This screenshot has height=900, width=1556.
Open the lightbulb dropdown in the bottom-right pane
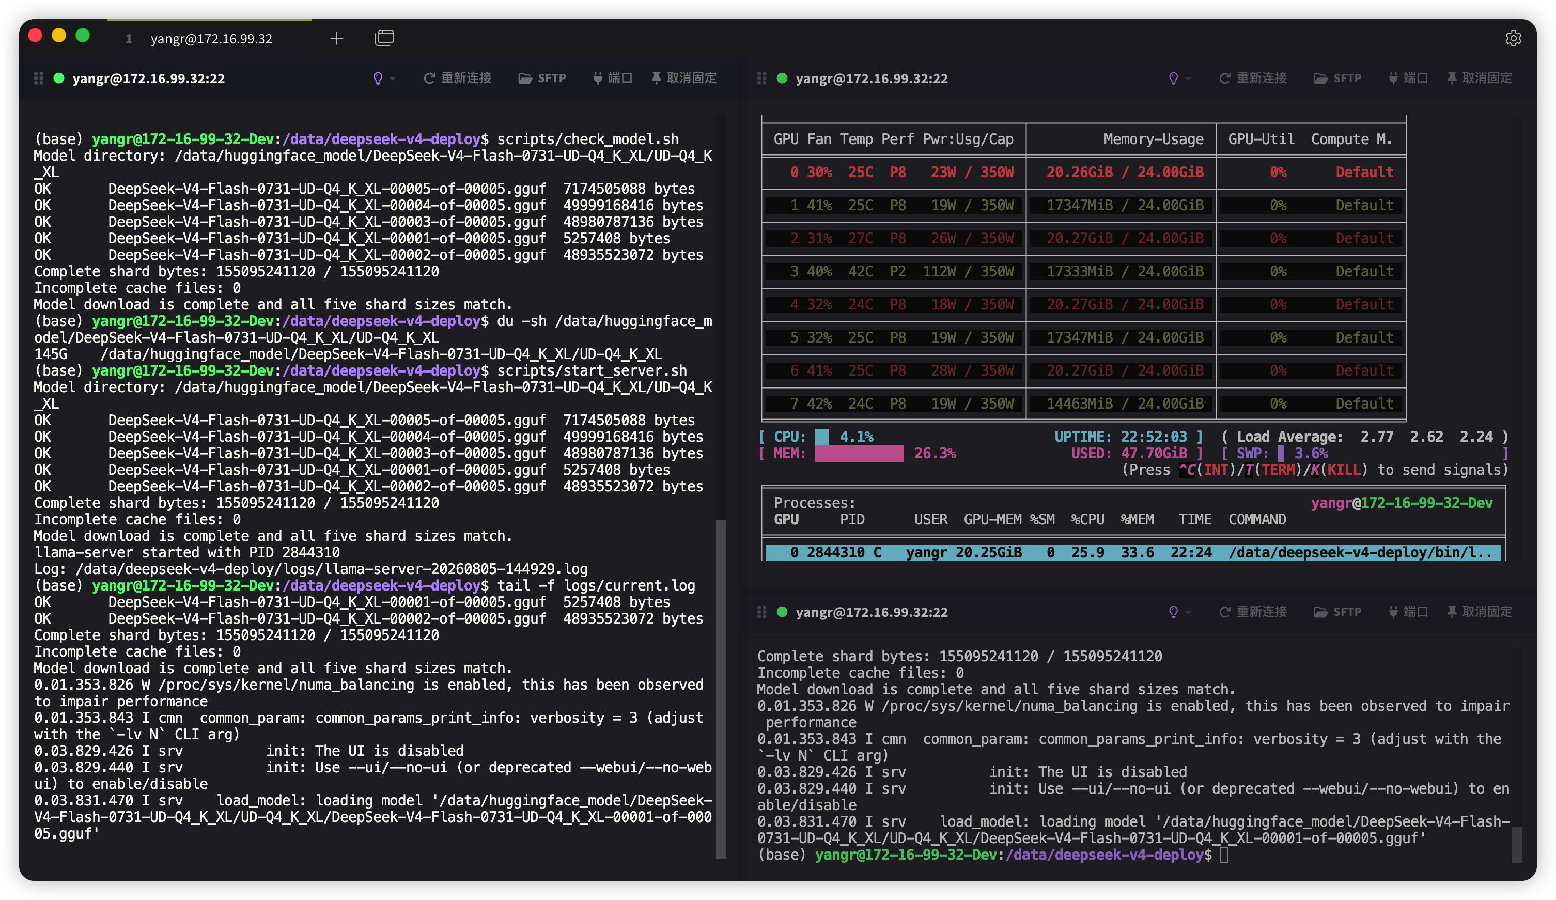pos(1179,612)
